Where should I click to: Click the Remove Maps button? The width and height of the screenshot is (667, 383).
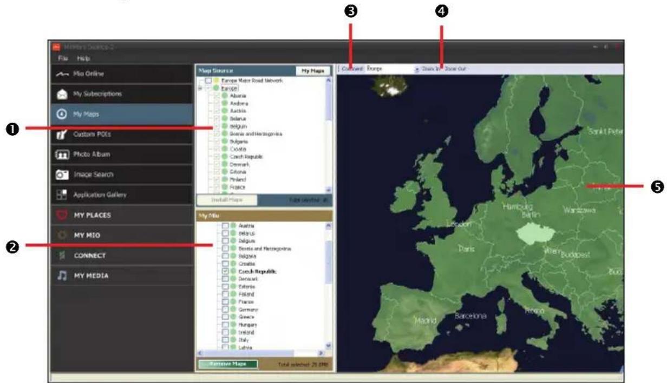pyautogui.click(x=227, y=364)
